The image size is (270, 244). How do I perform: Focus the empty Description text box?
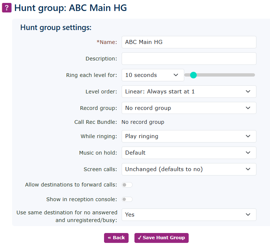pyautogui.click(x=189, y=59)
